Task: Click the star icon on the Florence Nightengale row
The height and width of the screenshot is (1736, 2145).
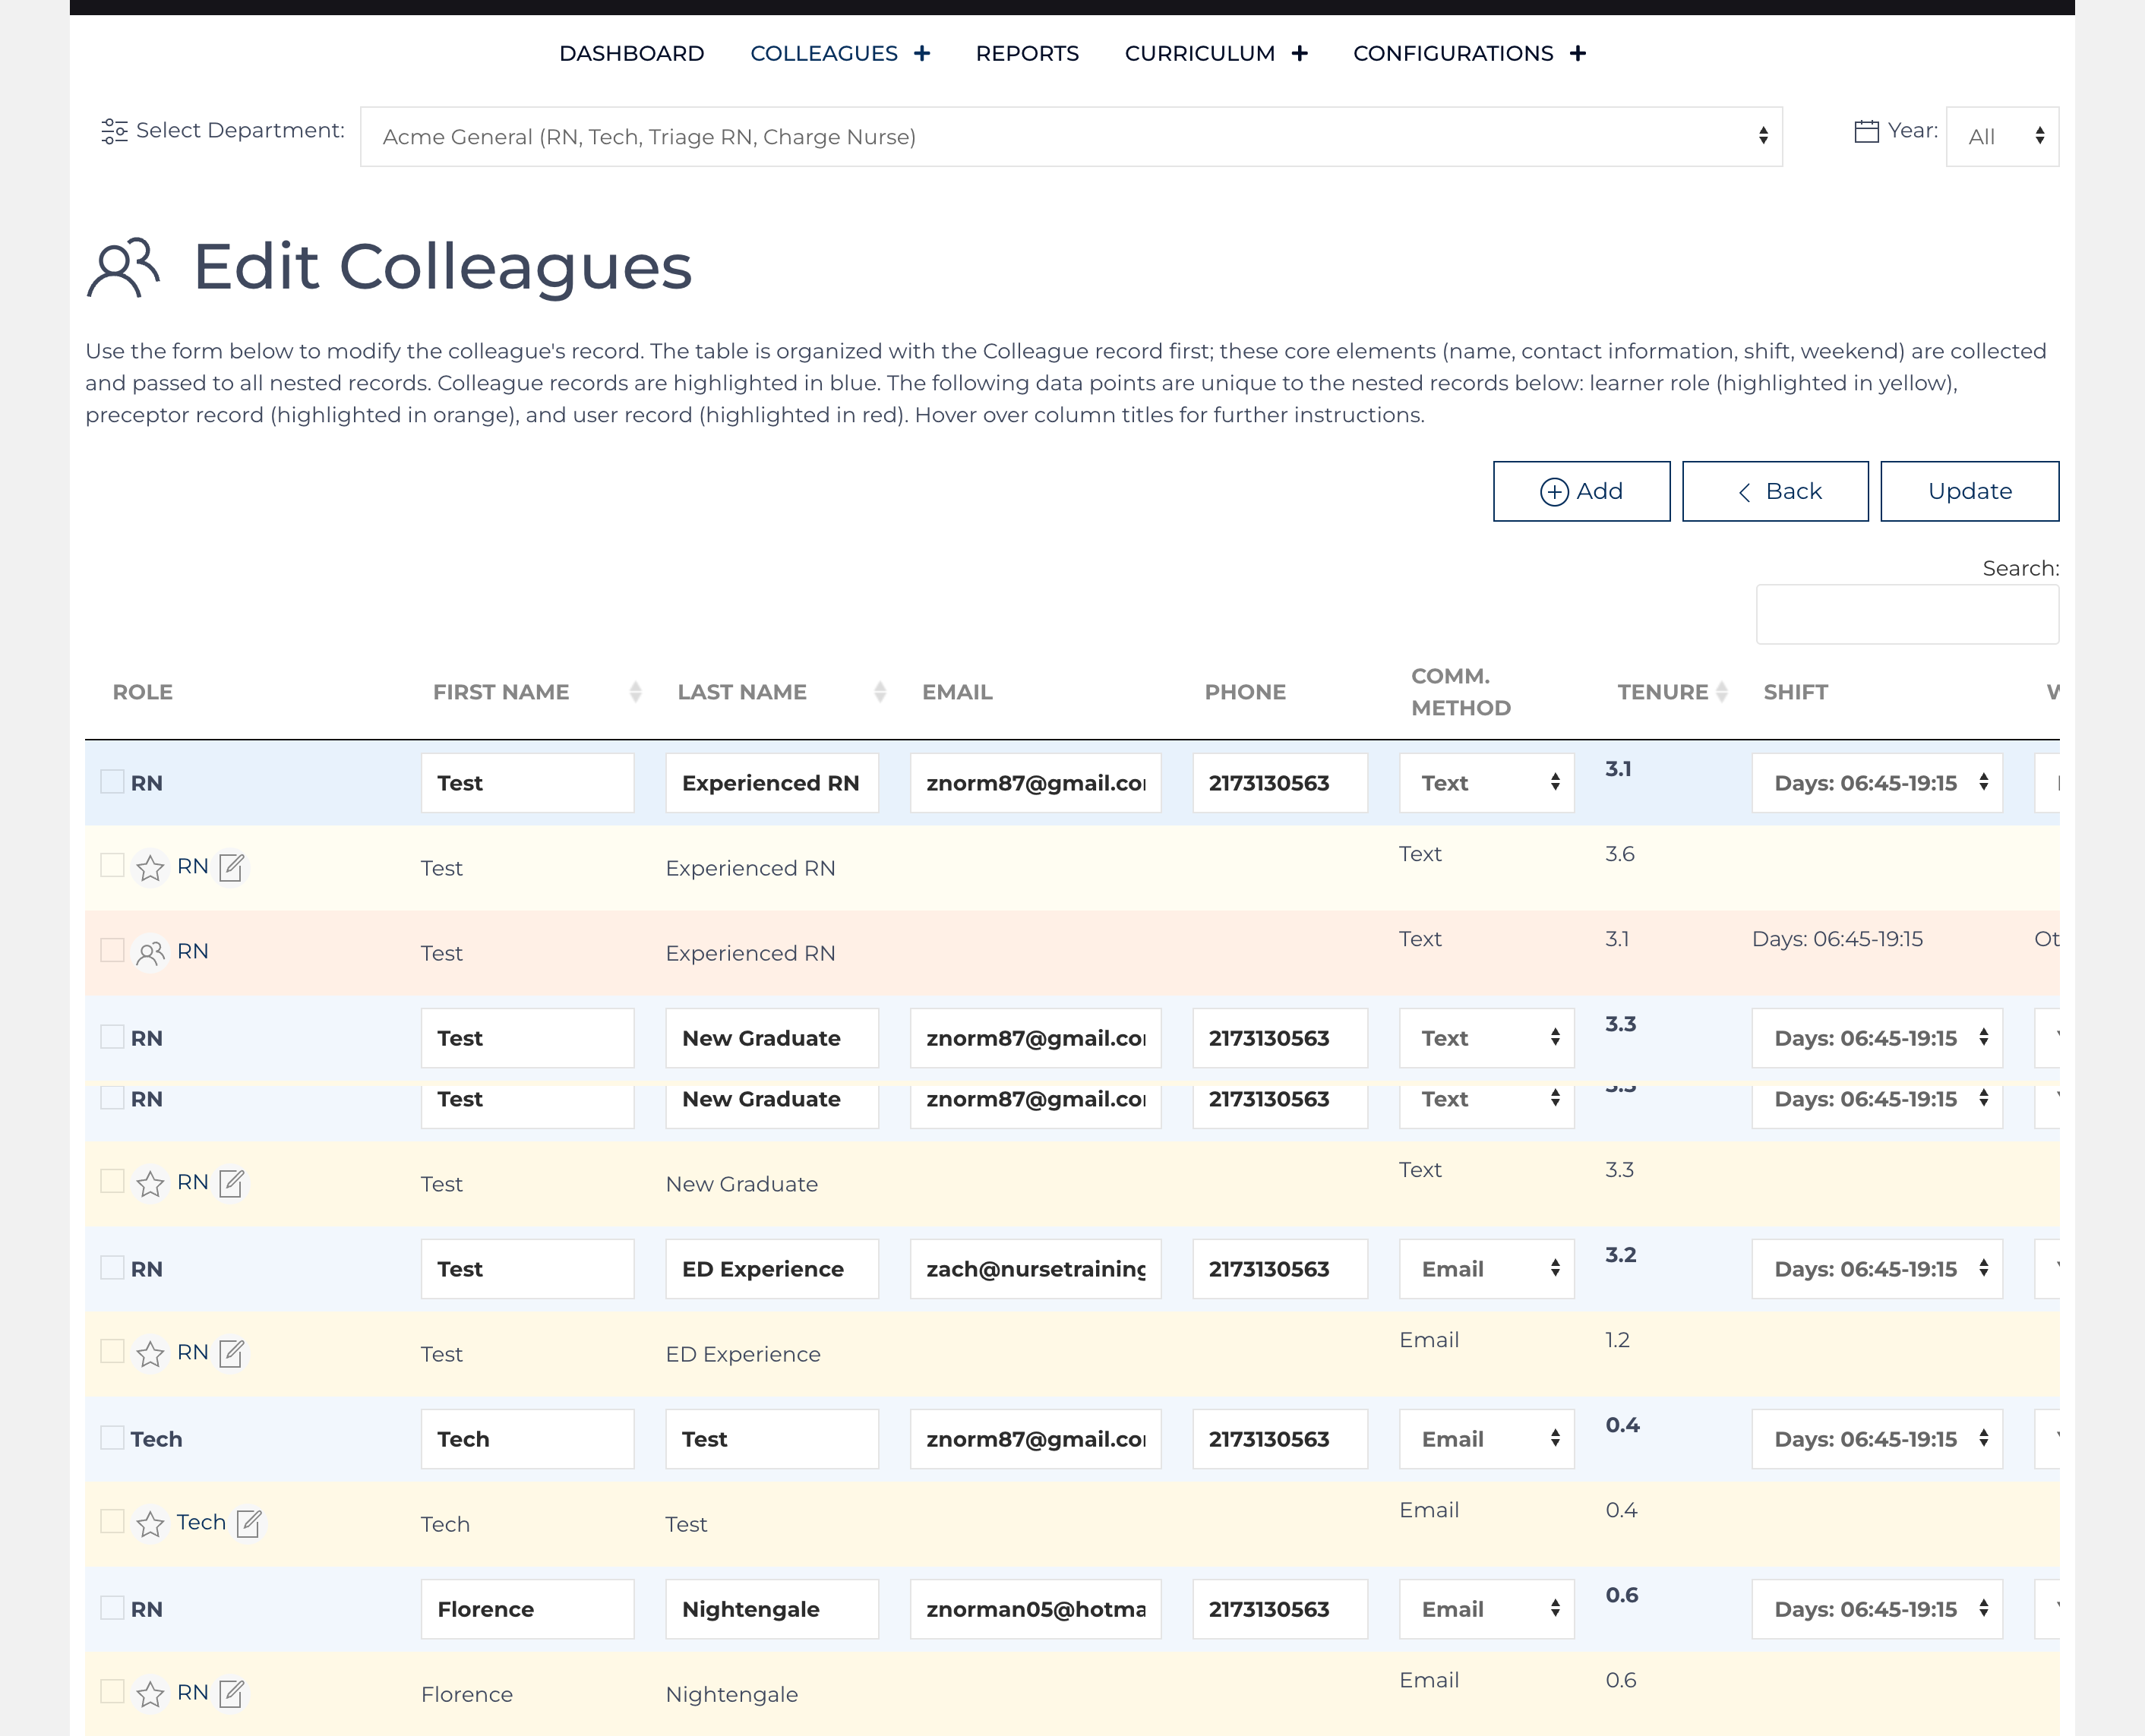Action: [x=151, y=1692]
